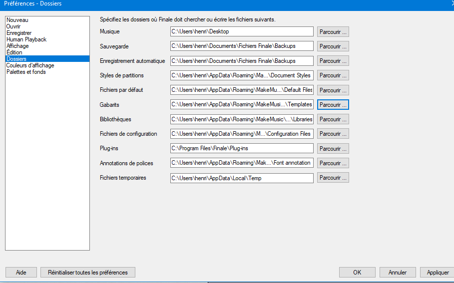Browse for the Plug-ins folder

333,149
